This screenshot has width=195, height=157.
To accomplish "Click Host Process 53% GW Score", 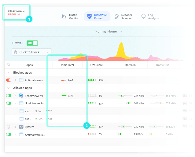I will tap(95, 103).
